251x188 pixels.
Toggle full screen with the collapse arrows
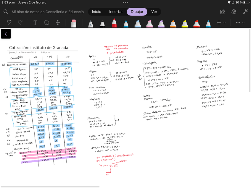pyautogui.click(x=245, y=12)
